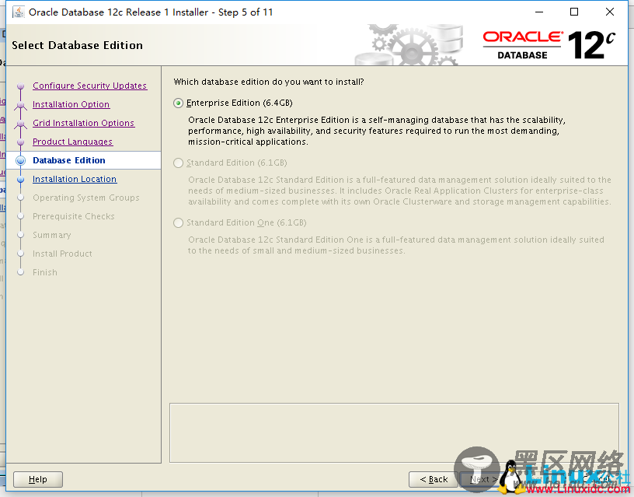This screenshot has width=634, height=497.
Task: Select the Standard Edition One radio button
Action: [179, 223]
